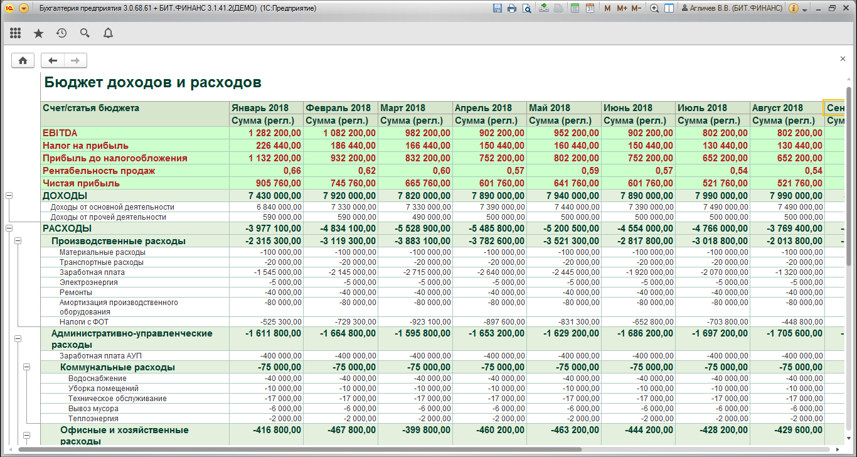Collapse the Административно-управленческие расходы group
857x457 pixels.
(18, 339)
